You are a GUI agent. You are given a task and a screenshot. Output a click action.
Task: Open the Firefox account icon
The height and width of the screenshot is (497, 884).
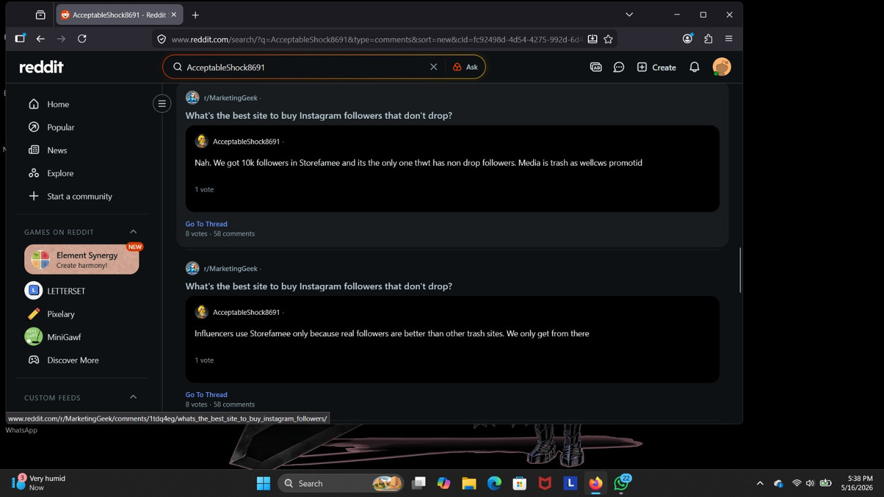click(x=687, y=39)
